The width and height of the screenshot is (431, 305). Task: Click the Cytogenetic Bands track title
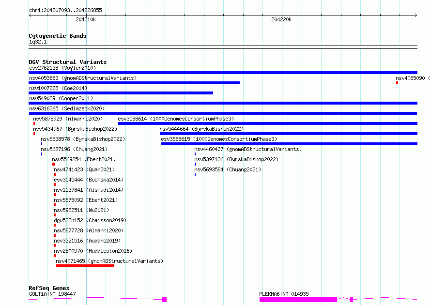58,36
